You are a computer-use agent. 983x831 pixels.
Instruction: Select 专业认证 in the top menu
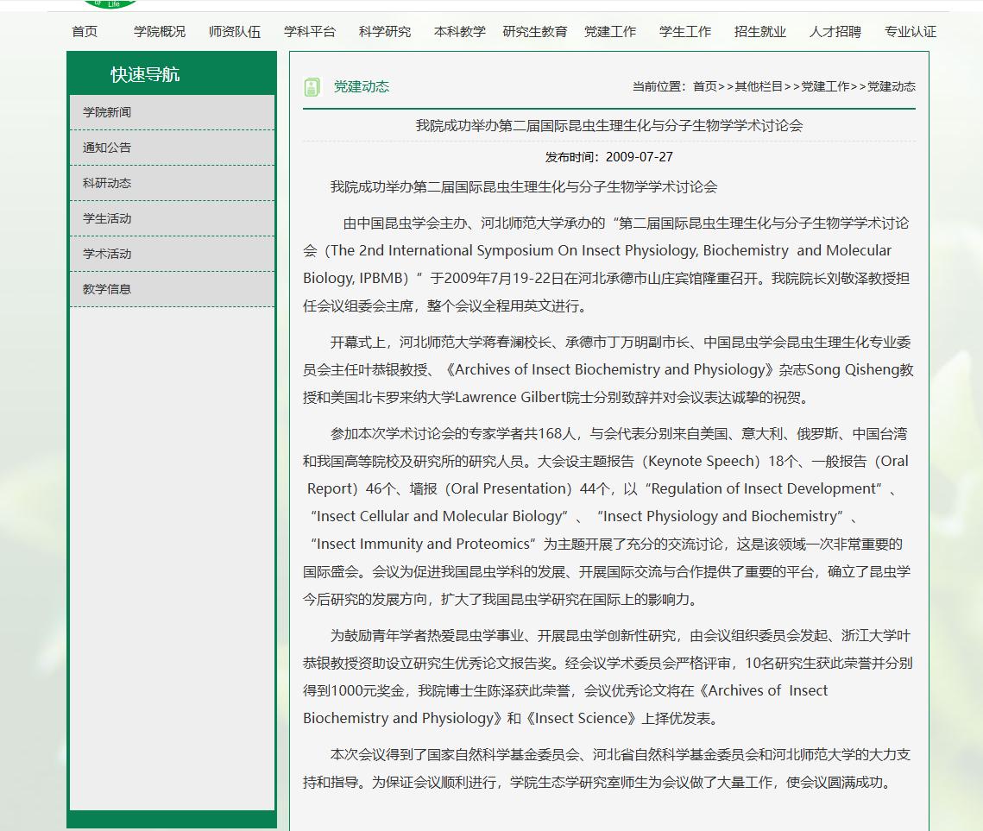point(911,32)
